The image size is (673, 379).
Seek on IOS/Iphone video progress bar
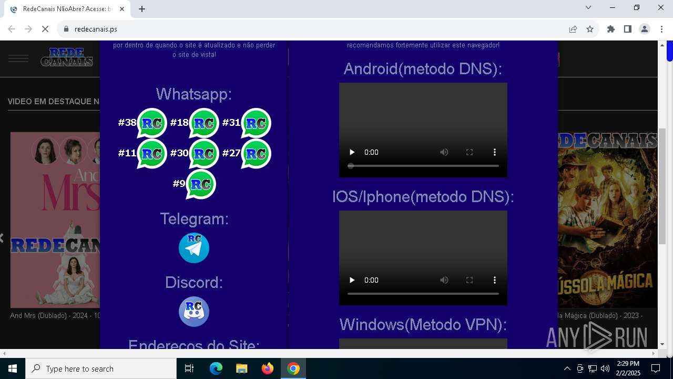tap(423, 294)
